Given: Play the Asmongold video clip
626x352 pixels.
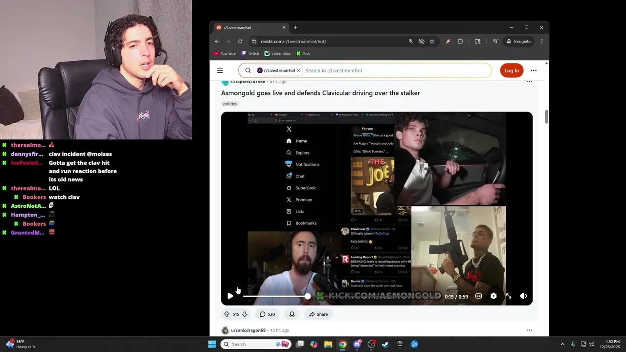Looking at the screenshot, I should (230, 296).
